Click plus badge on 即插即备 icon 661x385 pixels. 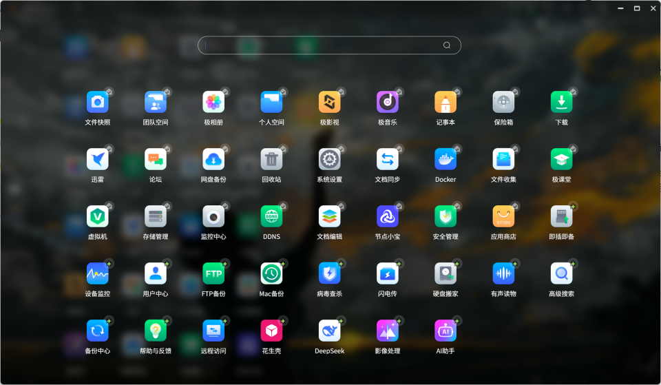pyautogui.click(x=574, y=206)
